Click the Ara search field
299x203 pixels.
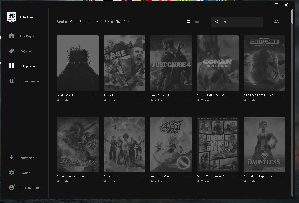tap(237, 22)
